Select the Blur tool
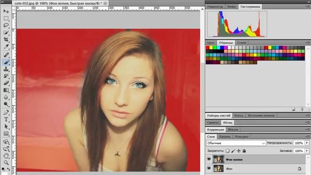The width and height of the screenshot is (311, 175). pyautogui.click(x=6, y=97)
